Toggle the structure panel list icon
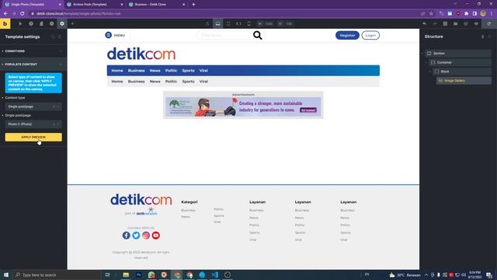Image resolution: width=497 pixels, height=280 pixels. point(445,23)
